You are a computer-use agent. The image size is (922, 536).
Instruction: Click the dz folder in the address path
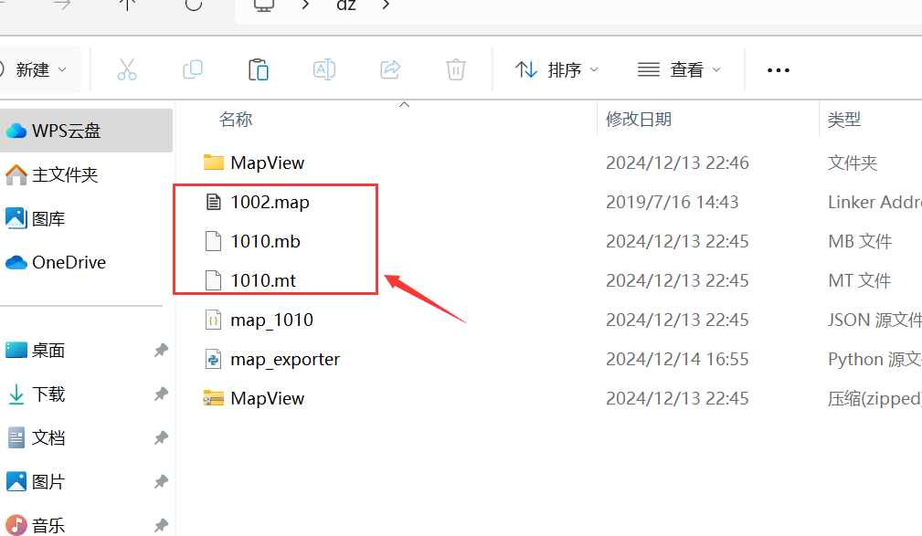click(x=345, y=5)
